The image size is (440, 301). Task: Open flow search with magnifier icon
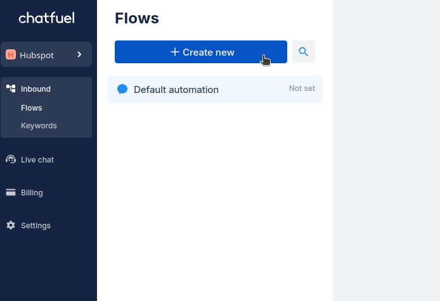click(304, 52)
